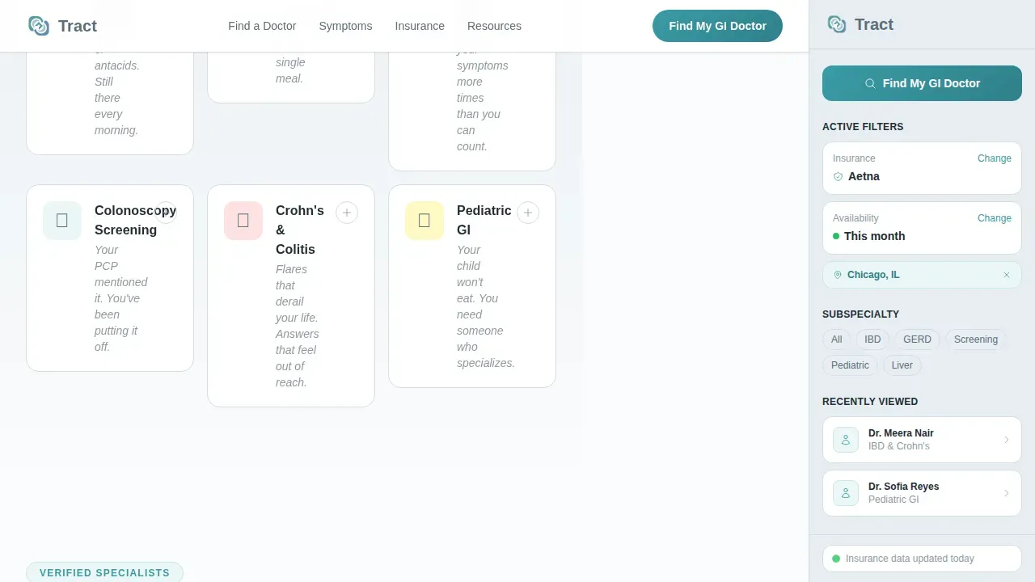Viewport: 1035px width, 582px height.
Task: Click Dr. Meera Nair name
Action: pyautogui.click(x=901, y=433)
